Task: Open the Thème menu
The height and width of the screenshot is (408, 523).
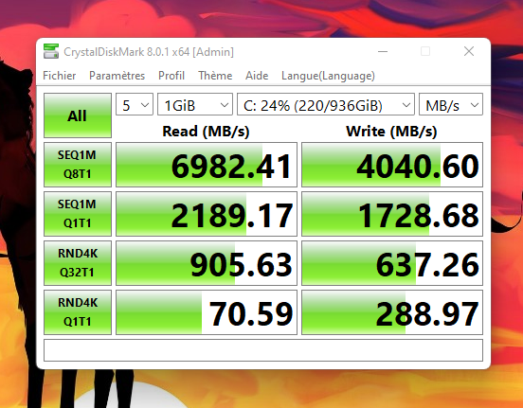Action: click(x=215, y=76)
